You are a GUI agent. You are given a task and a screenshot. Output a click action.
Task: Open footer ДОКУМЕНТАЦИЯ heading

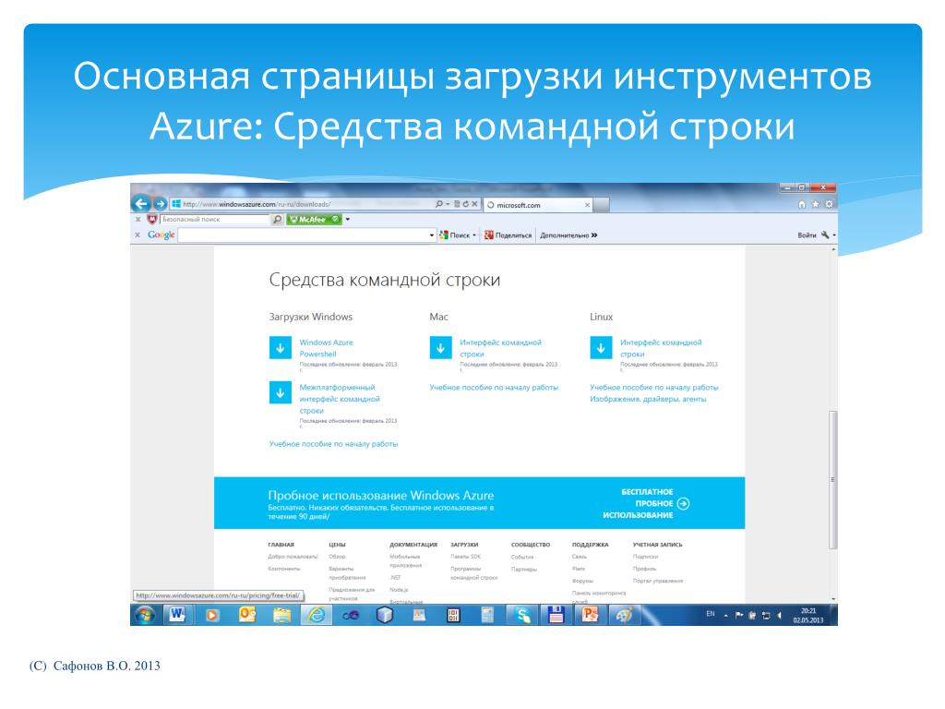point(413,545)
